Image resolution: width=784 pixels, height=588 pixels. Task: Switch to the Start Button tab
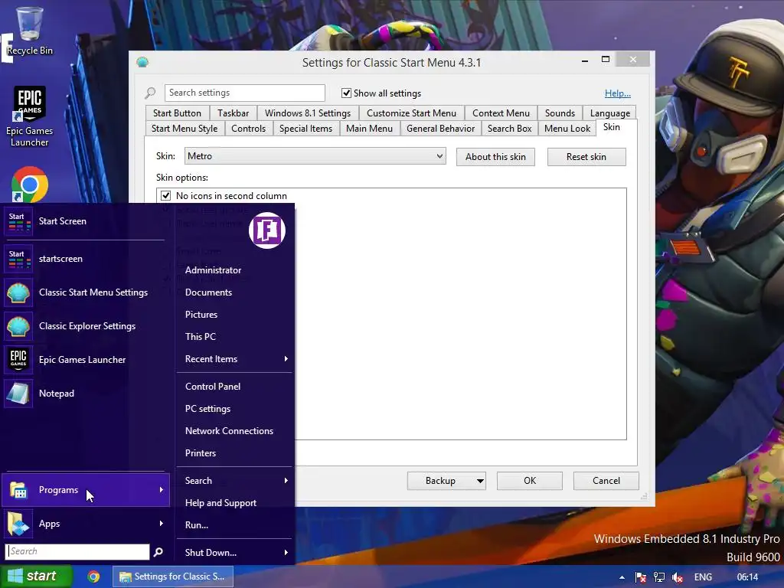[177, 113]
